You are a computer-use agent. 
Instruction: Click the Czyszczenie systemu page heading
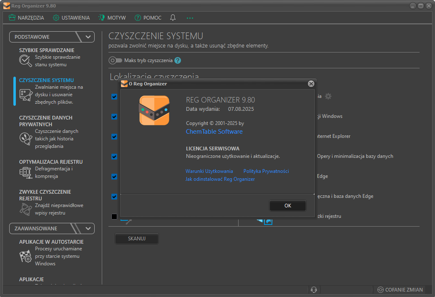click(156, 36)
